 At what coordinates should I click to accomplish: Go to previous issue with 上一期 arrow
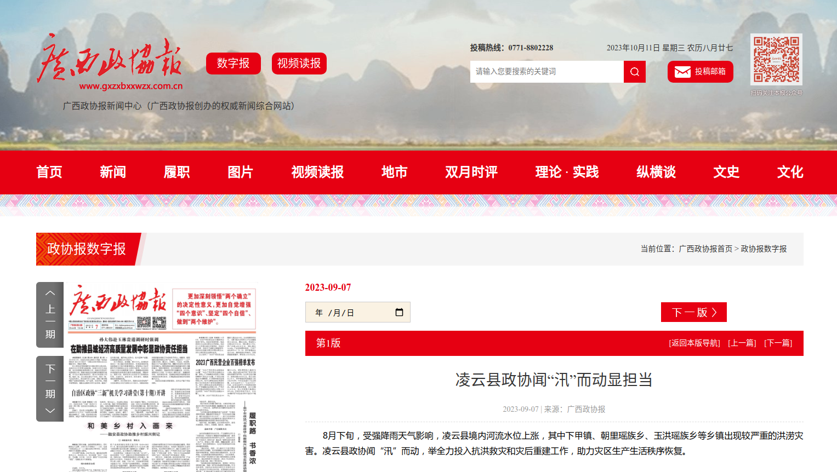[x=50, y=314]
